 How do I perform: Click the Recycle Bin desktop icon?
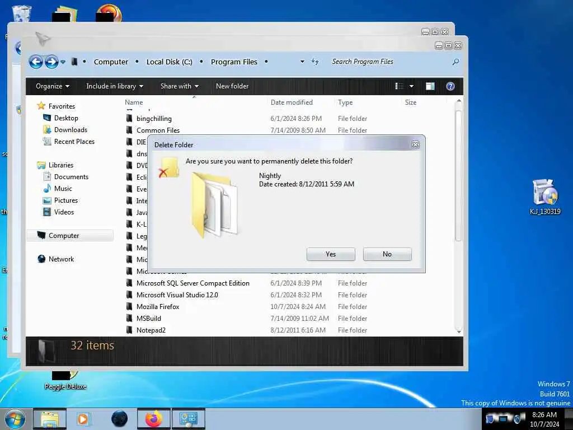21,13
